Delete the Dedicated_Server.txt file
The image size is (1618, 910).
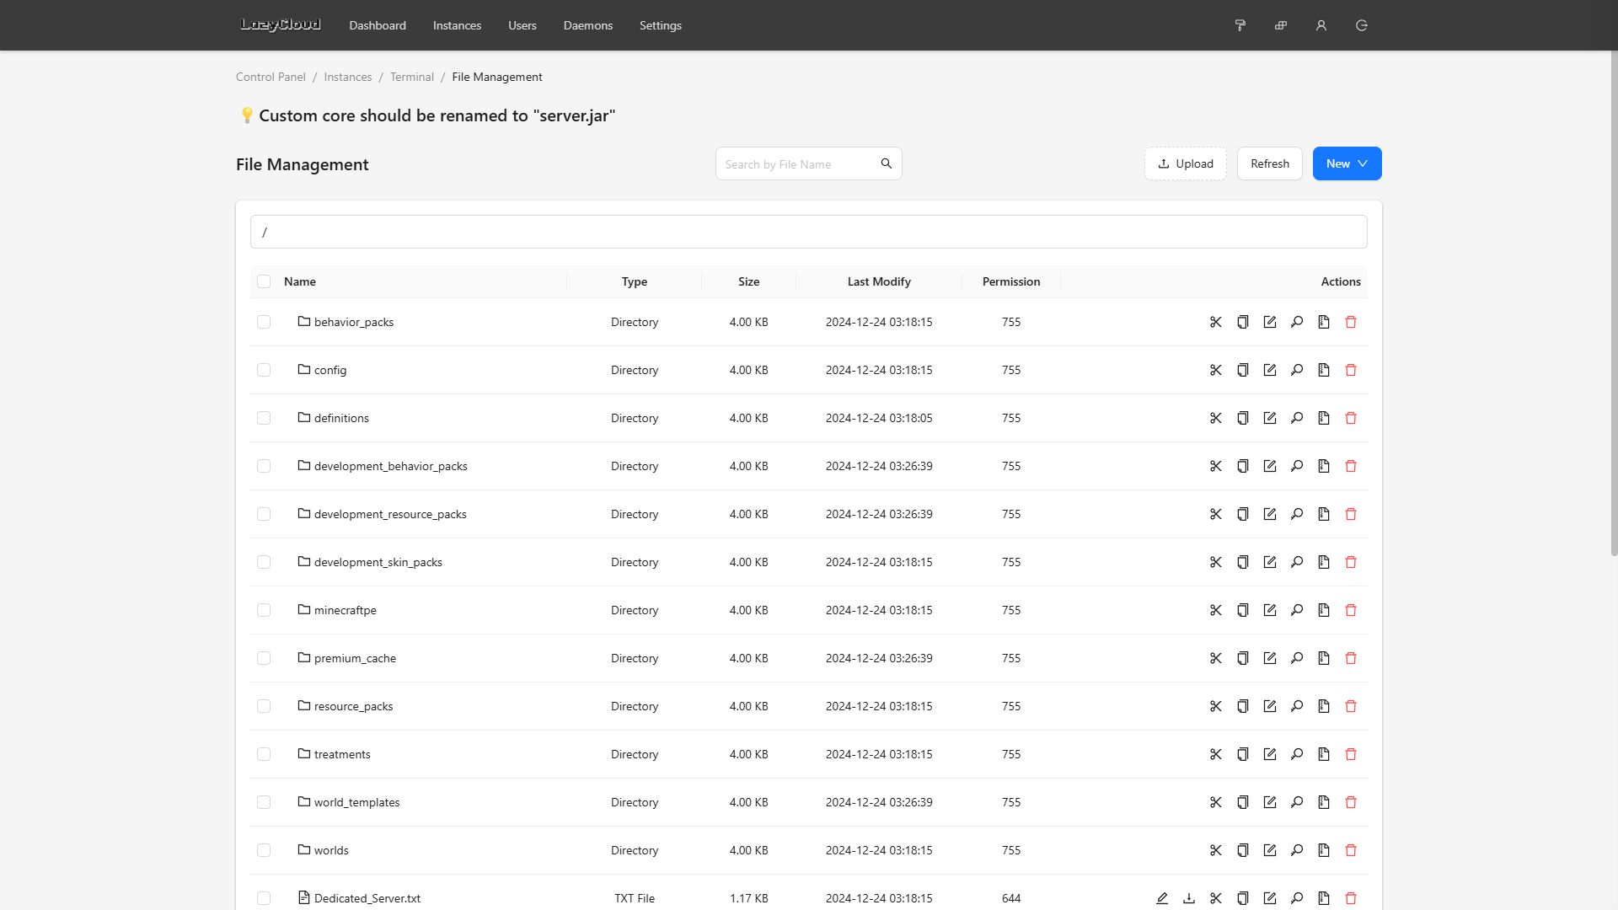click(x=1351, y=898)
